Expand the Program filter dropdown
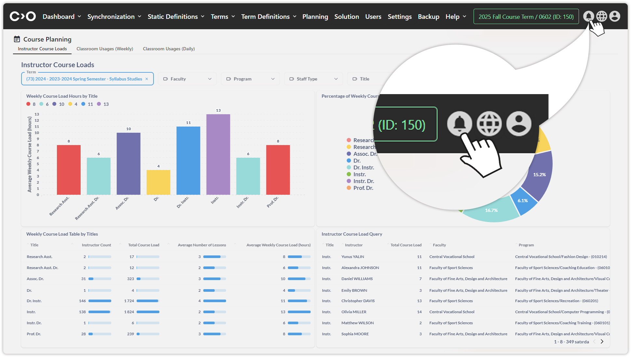The height and width of the screenshot is (357, 631). [250, 79]
